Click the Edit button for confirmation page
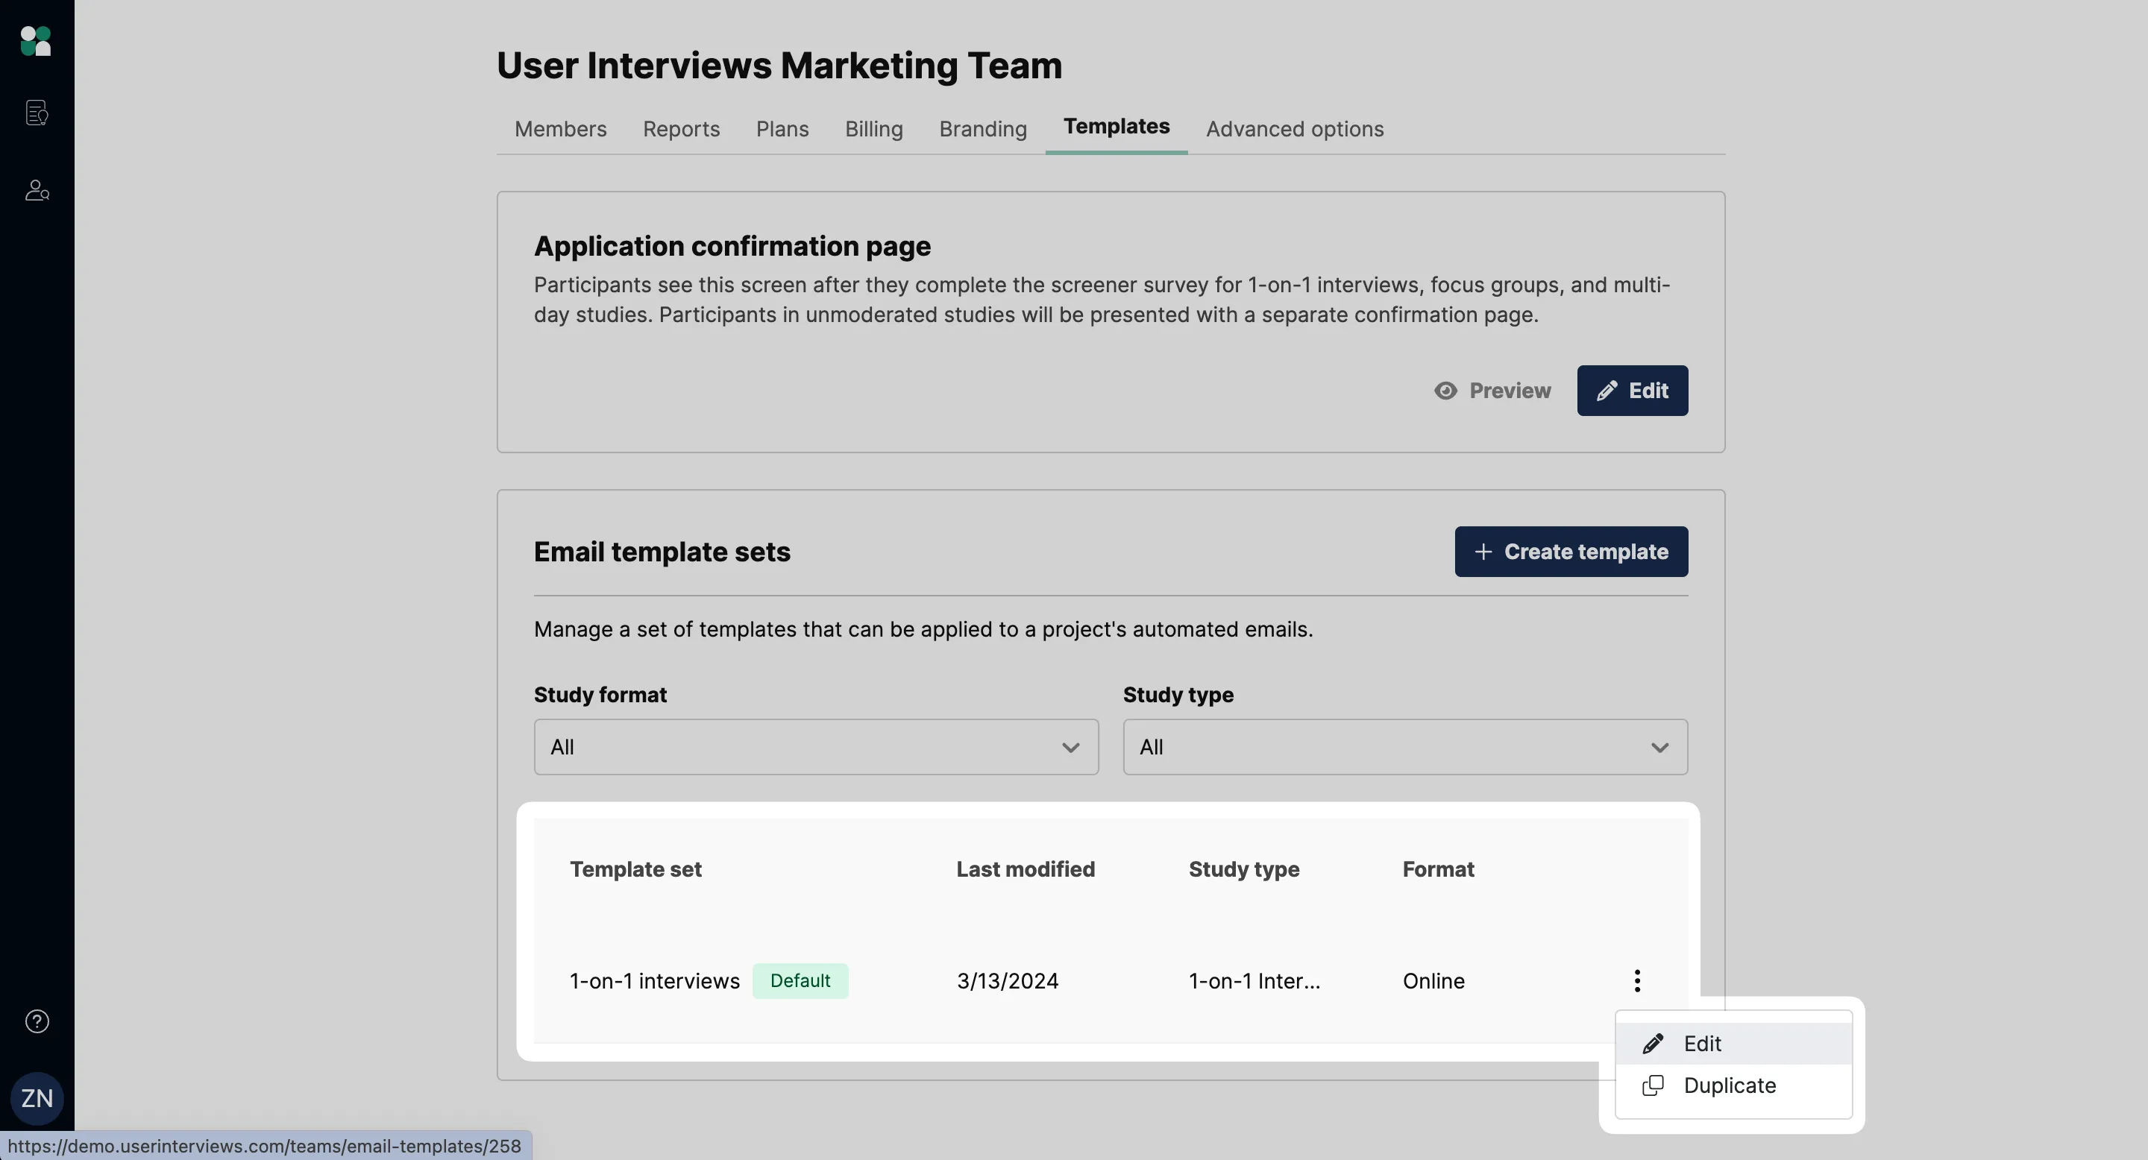Image resolution: width=2148 pixels, height=1160 pixels. [1632, 390]
